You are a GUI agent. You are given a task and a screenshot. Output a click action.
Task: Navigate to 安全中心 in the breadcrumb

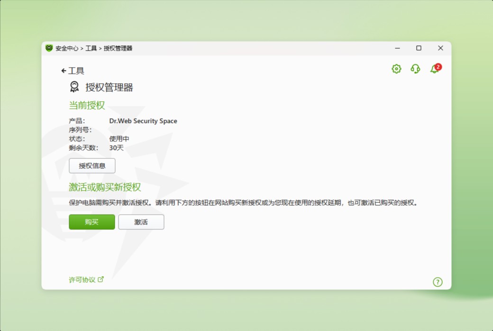coord(66,48)
